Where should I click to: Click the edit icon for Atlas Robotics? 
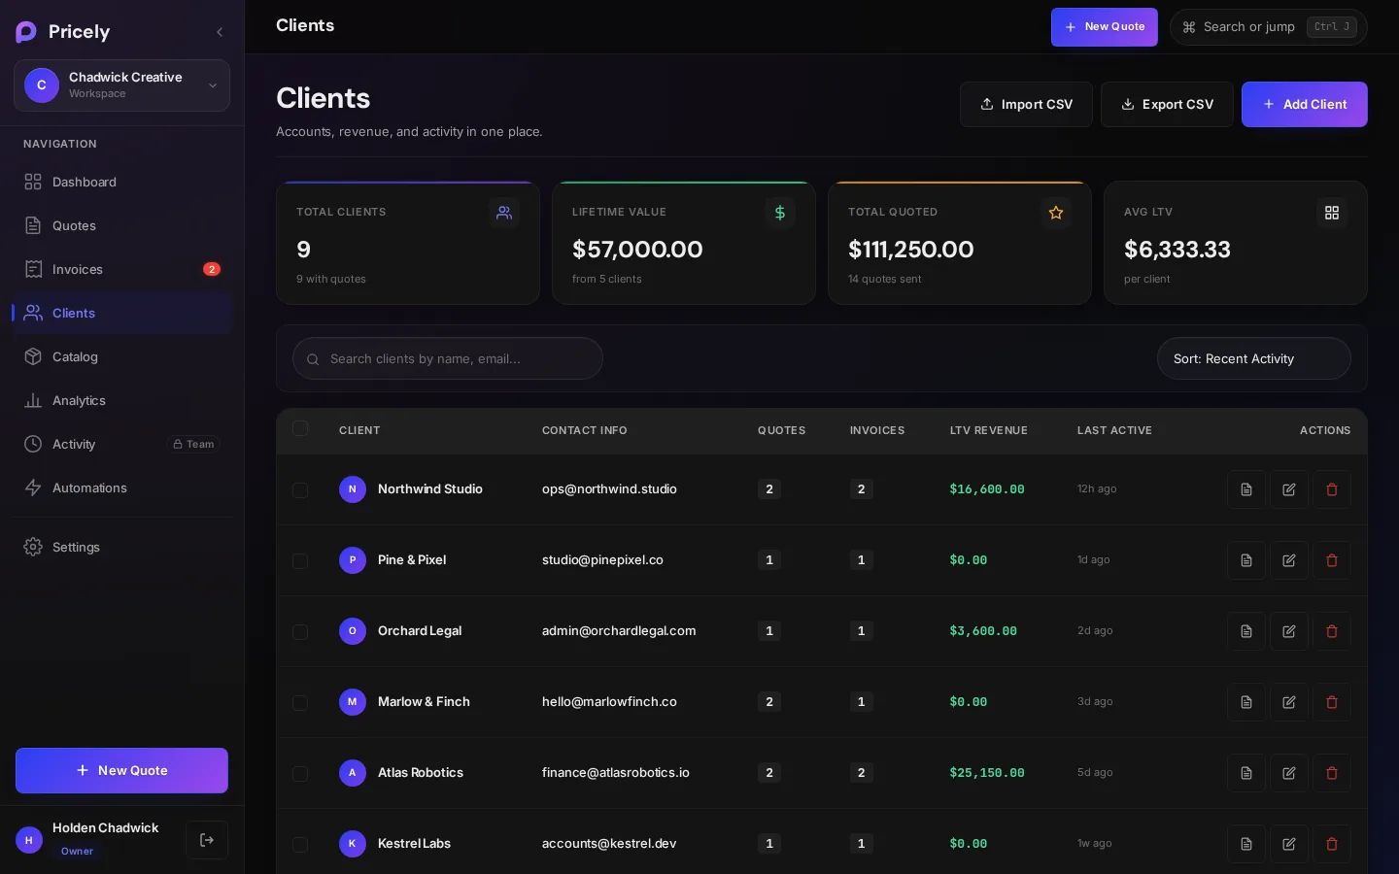1288,773
